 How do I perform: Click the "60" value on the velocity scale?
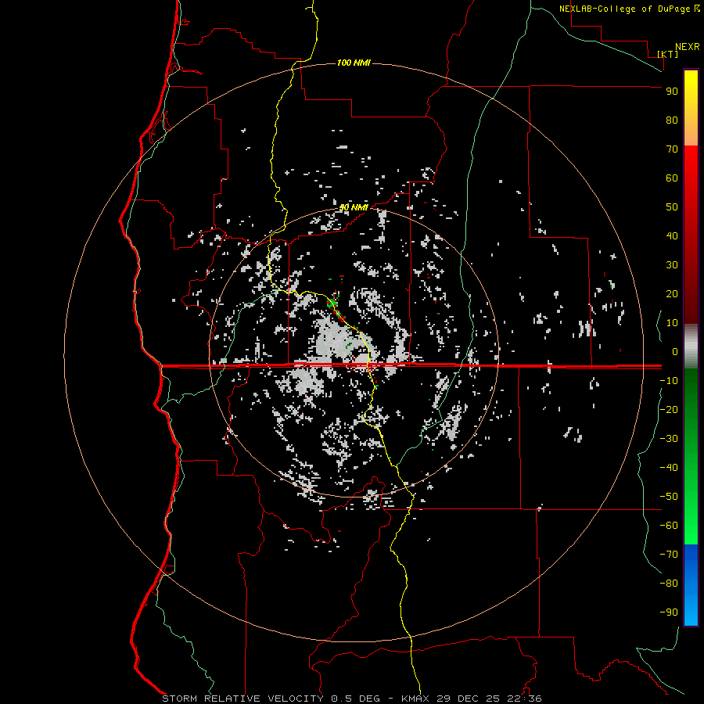pyautogui.click(x=672, y=178)
